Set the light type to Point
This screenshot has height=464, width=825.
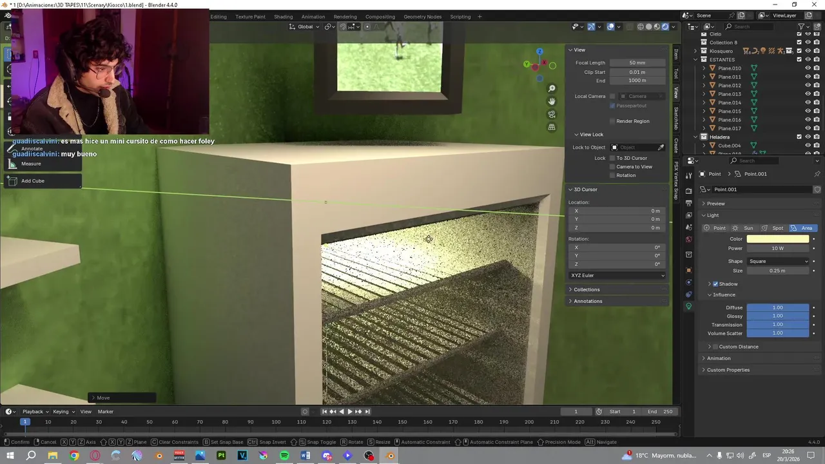(x=715, y=228)
